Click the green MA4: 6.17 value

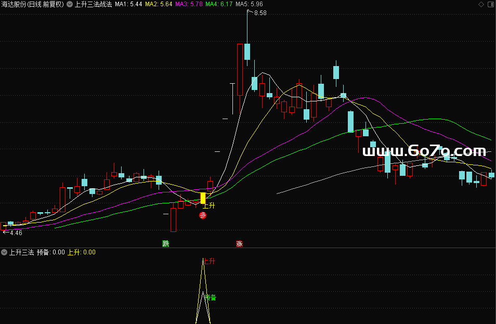[x=219, y=4]
